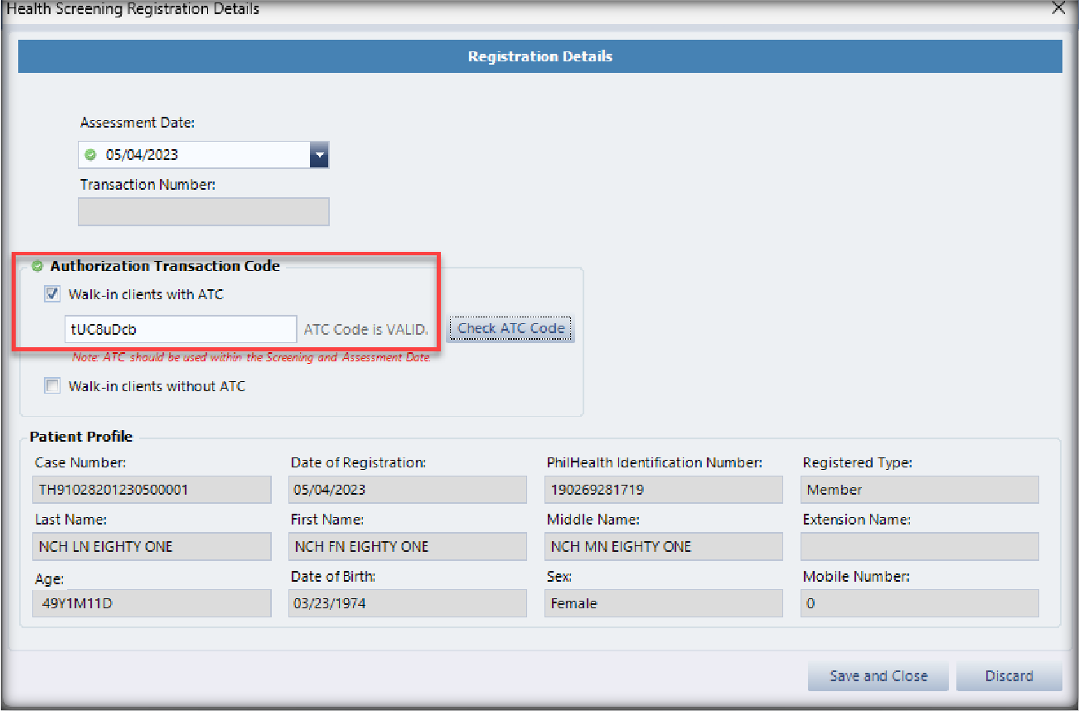Open the Assessment Date dropdown arrow
The image size is (1079, 711).
319,155
